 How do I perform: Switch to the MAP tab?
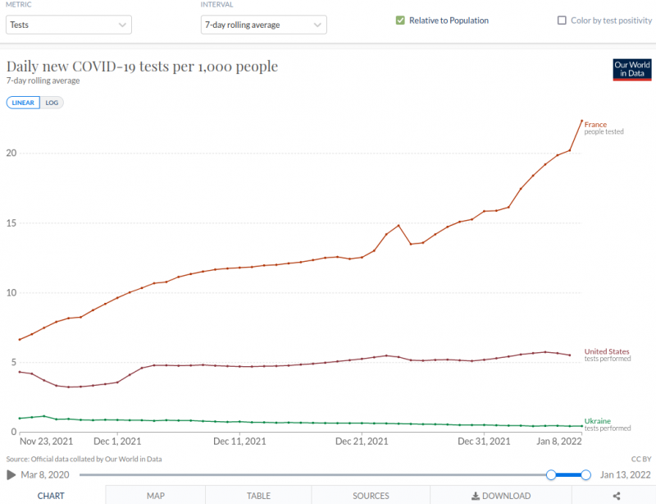coord(155,496)
